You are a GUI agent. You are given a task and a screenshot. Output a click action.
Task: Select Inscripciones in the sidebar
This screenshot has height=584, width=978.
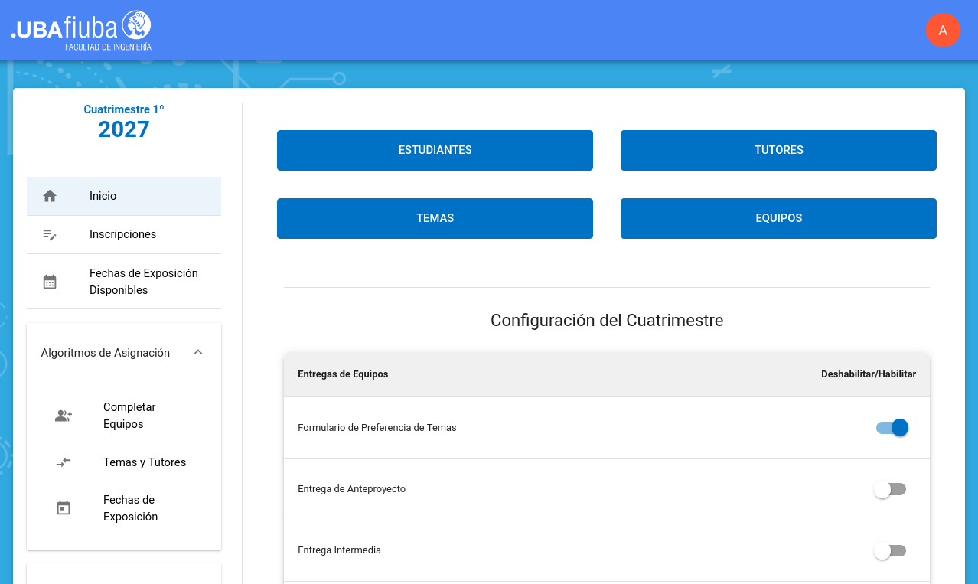pyautogui.click(x=123, y=235)
